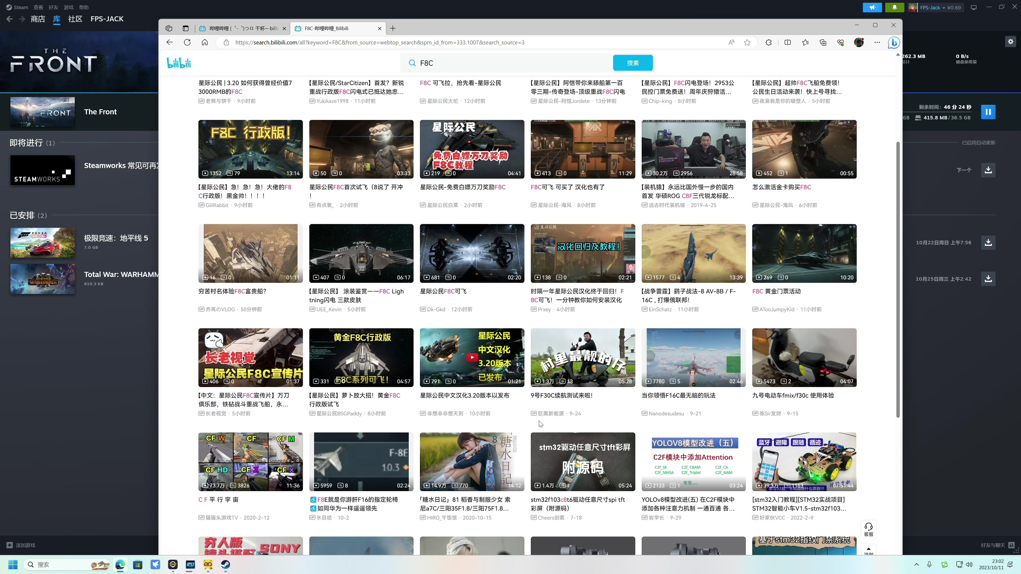
Task: Visit uploader Nanodesudesu's channel
Action: click(x=666, y=413)
